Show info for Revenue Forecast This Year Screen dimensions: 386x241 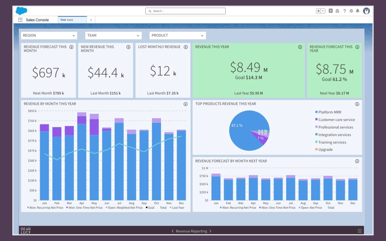pyautogui.click(x=357, y=47)
